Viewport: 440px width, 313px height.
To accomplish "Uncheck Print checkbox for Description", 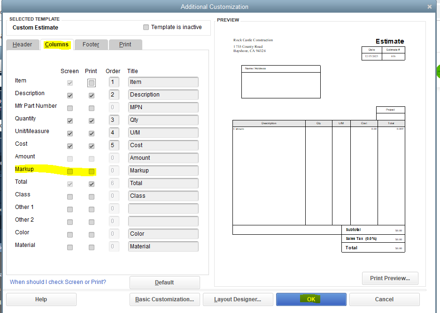I will 92,96.
